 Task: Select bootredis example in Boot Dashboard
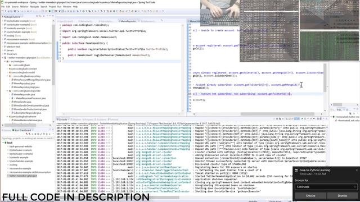coord(19,157)
